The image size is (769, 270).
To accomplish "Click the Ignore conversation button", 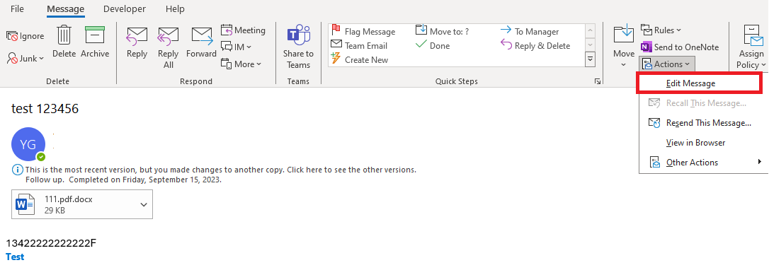I will (25, 36).
